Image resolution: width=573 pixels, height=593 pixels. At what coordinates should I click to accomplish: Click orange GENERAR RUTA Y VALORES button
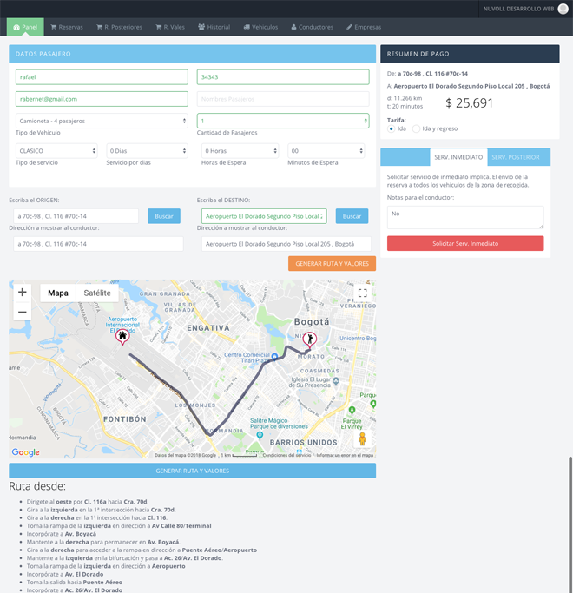332,264
